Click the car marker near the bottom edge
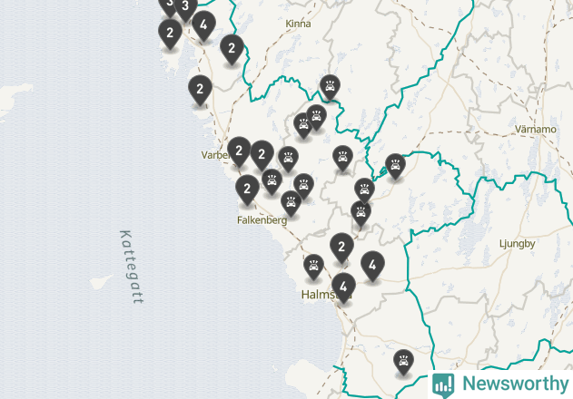Viewport: 573px width, 399px height. click(403, 362)
